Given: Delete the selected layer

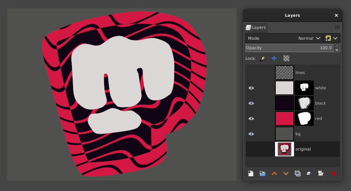Looking at the screenshot, I should [333, 174].
